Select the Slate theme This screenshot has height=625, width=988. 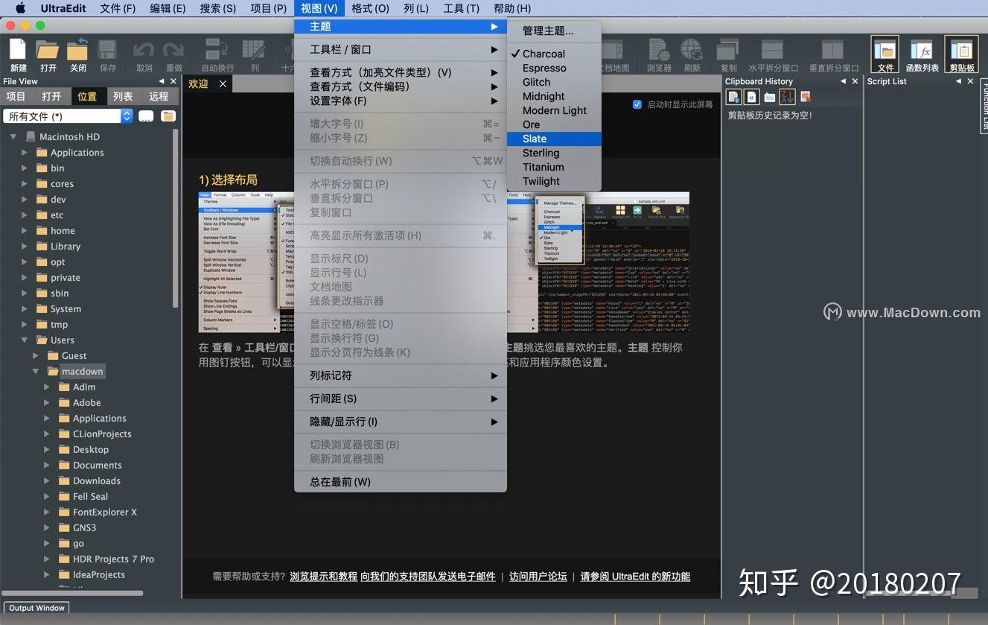534,139
